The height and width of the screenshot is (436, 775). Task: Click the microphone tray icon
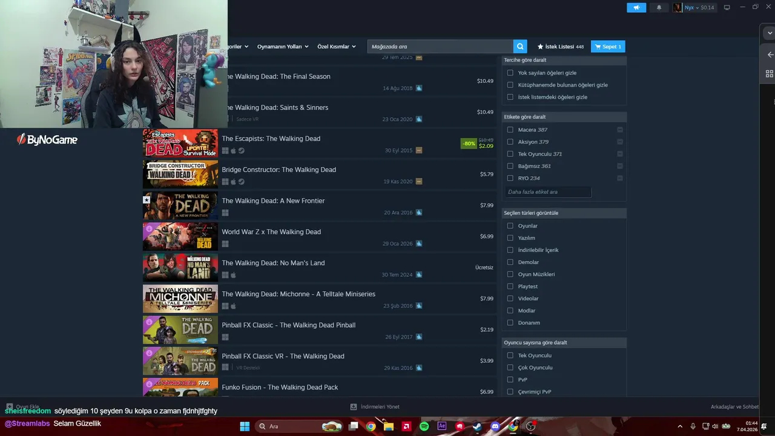pos(693,426)
